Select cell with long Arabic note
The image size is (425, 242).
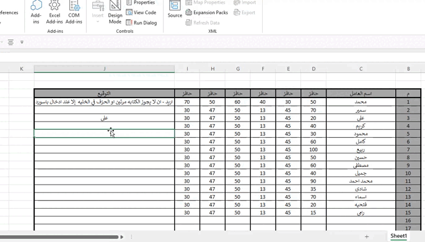104,102
